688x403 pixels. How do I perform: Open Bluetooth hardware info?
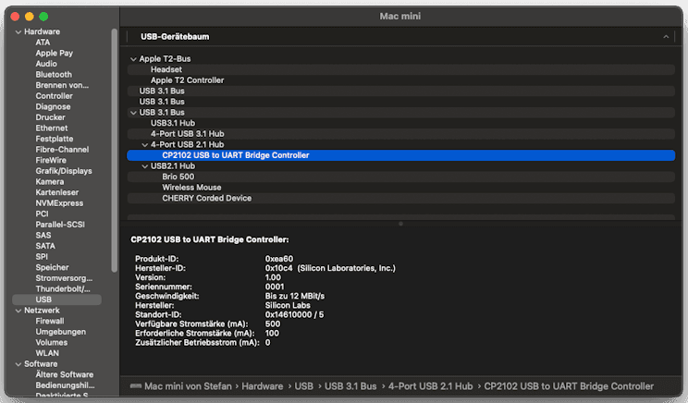[x=54, y=75]
